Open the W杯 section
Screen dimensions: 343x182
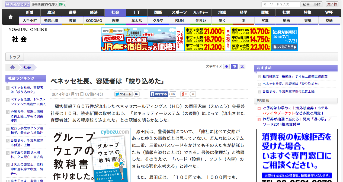[329, 12]
